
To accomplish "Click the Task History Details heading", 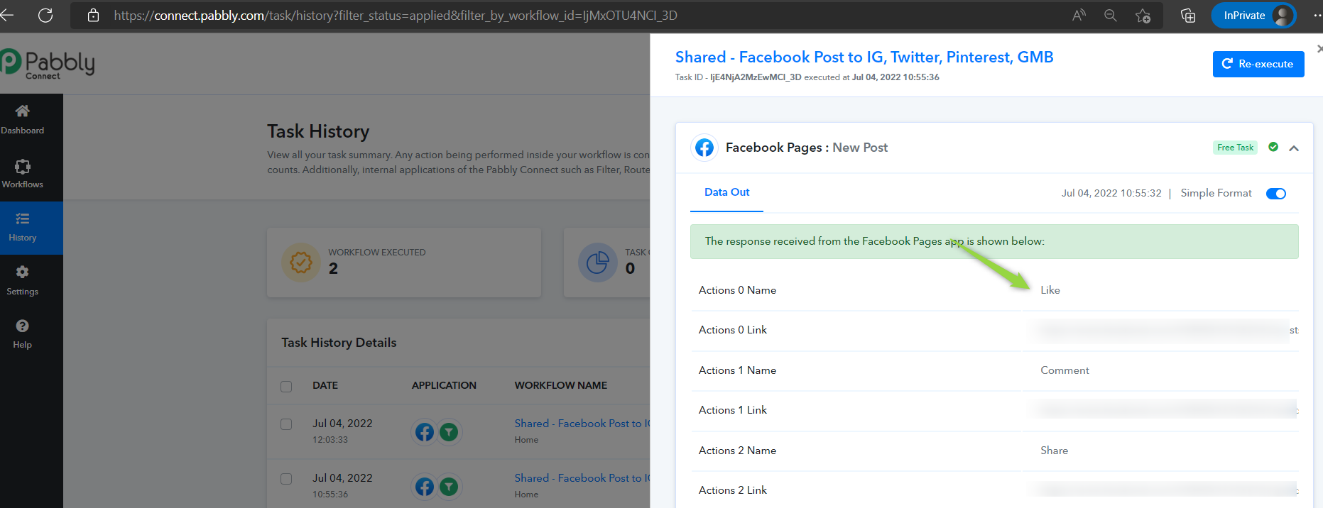I will 339,343.
